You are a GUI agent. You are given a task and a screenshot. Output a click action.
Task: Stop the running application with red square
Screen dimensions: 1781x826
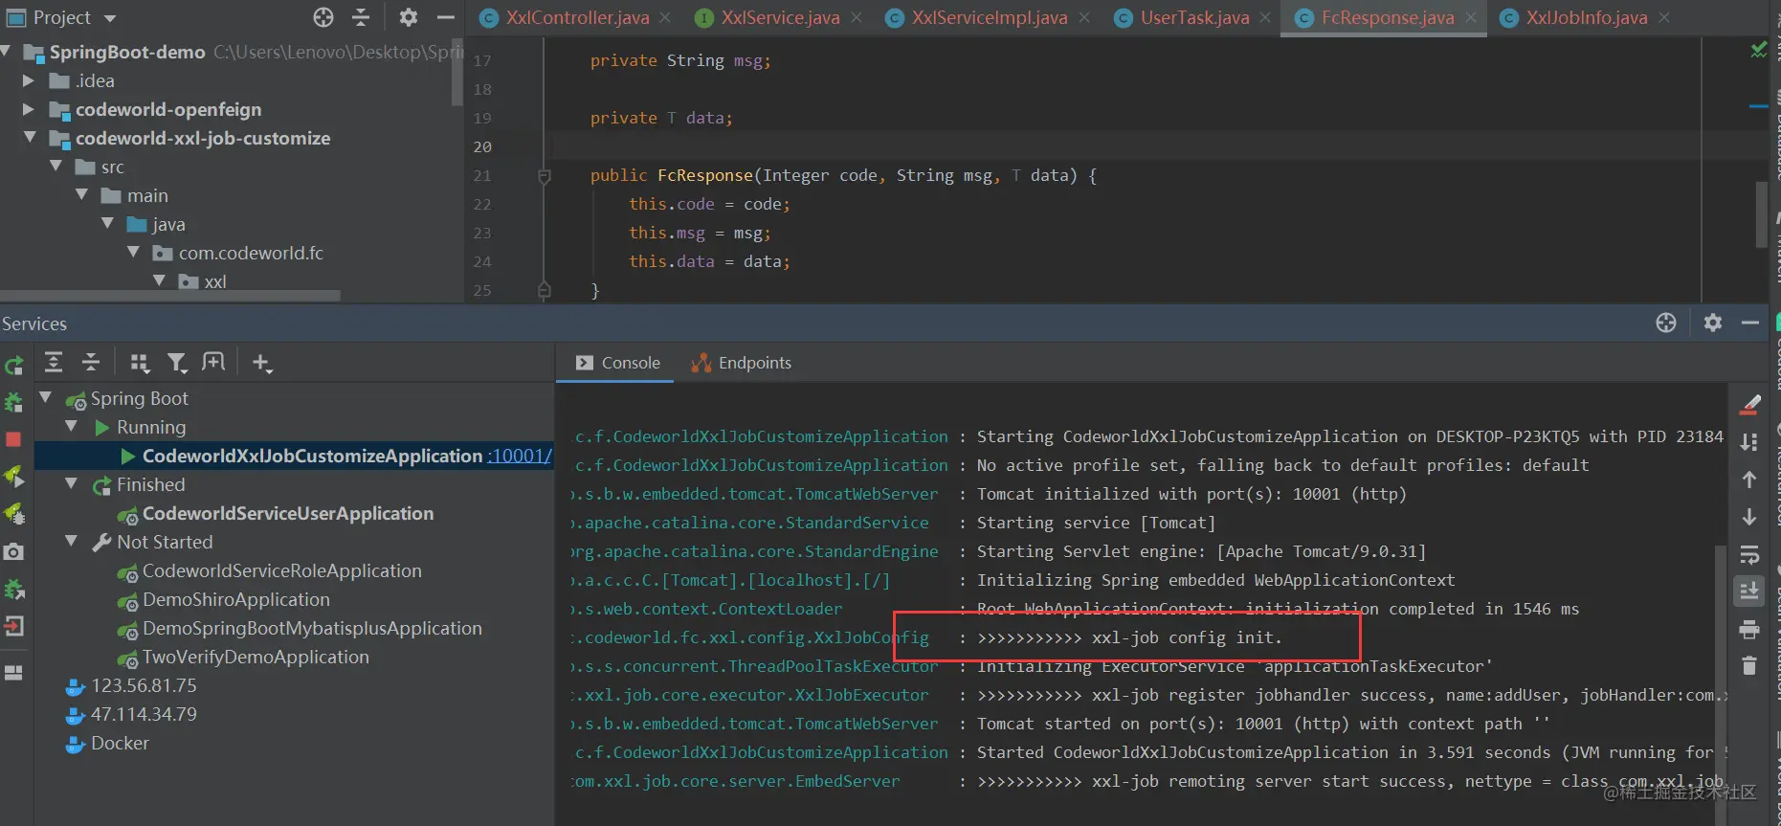[x=13, y=439]
